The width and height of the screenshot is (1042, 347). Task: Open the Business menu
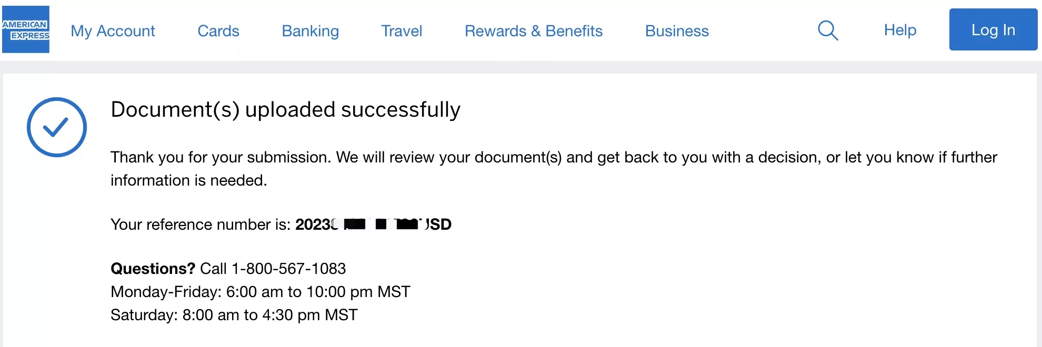[677, 31]
